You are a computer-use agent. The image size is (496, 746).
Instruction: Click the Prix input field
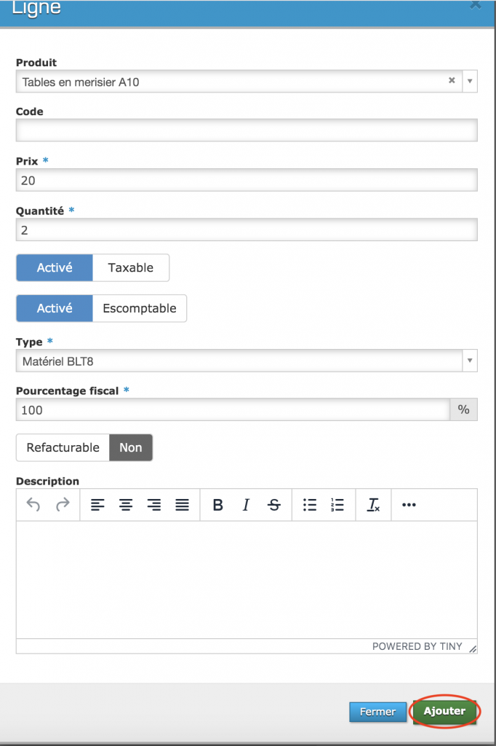pos(247,180)
